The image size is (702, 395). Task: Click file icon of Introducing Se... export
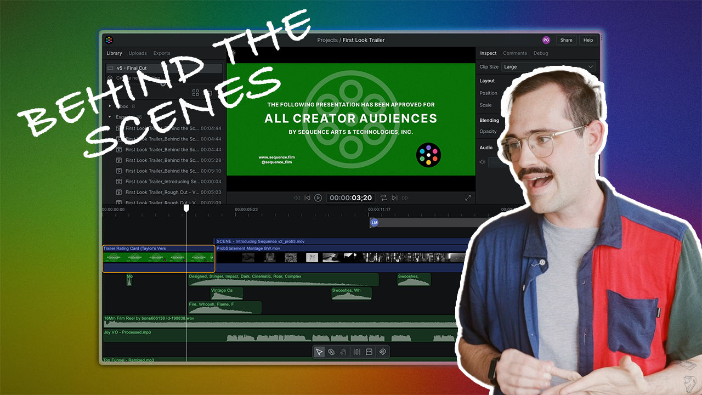click(118, 182)
